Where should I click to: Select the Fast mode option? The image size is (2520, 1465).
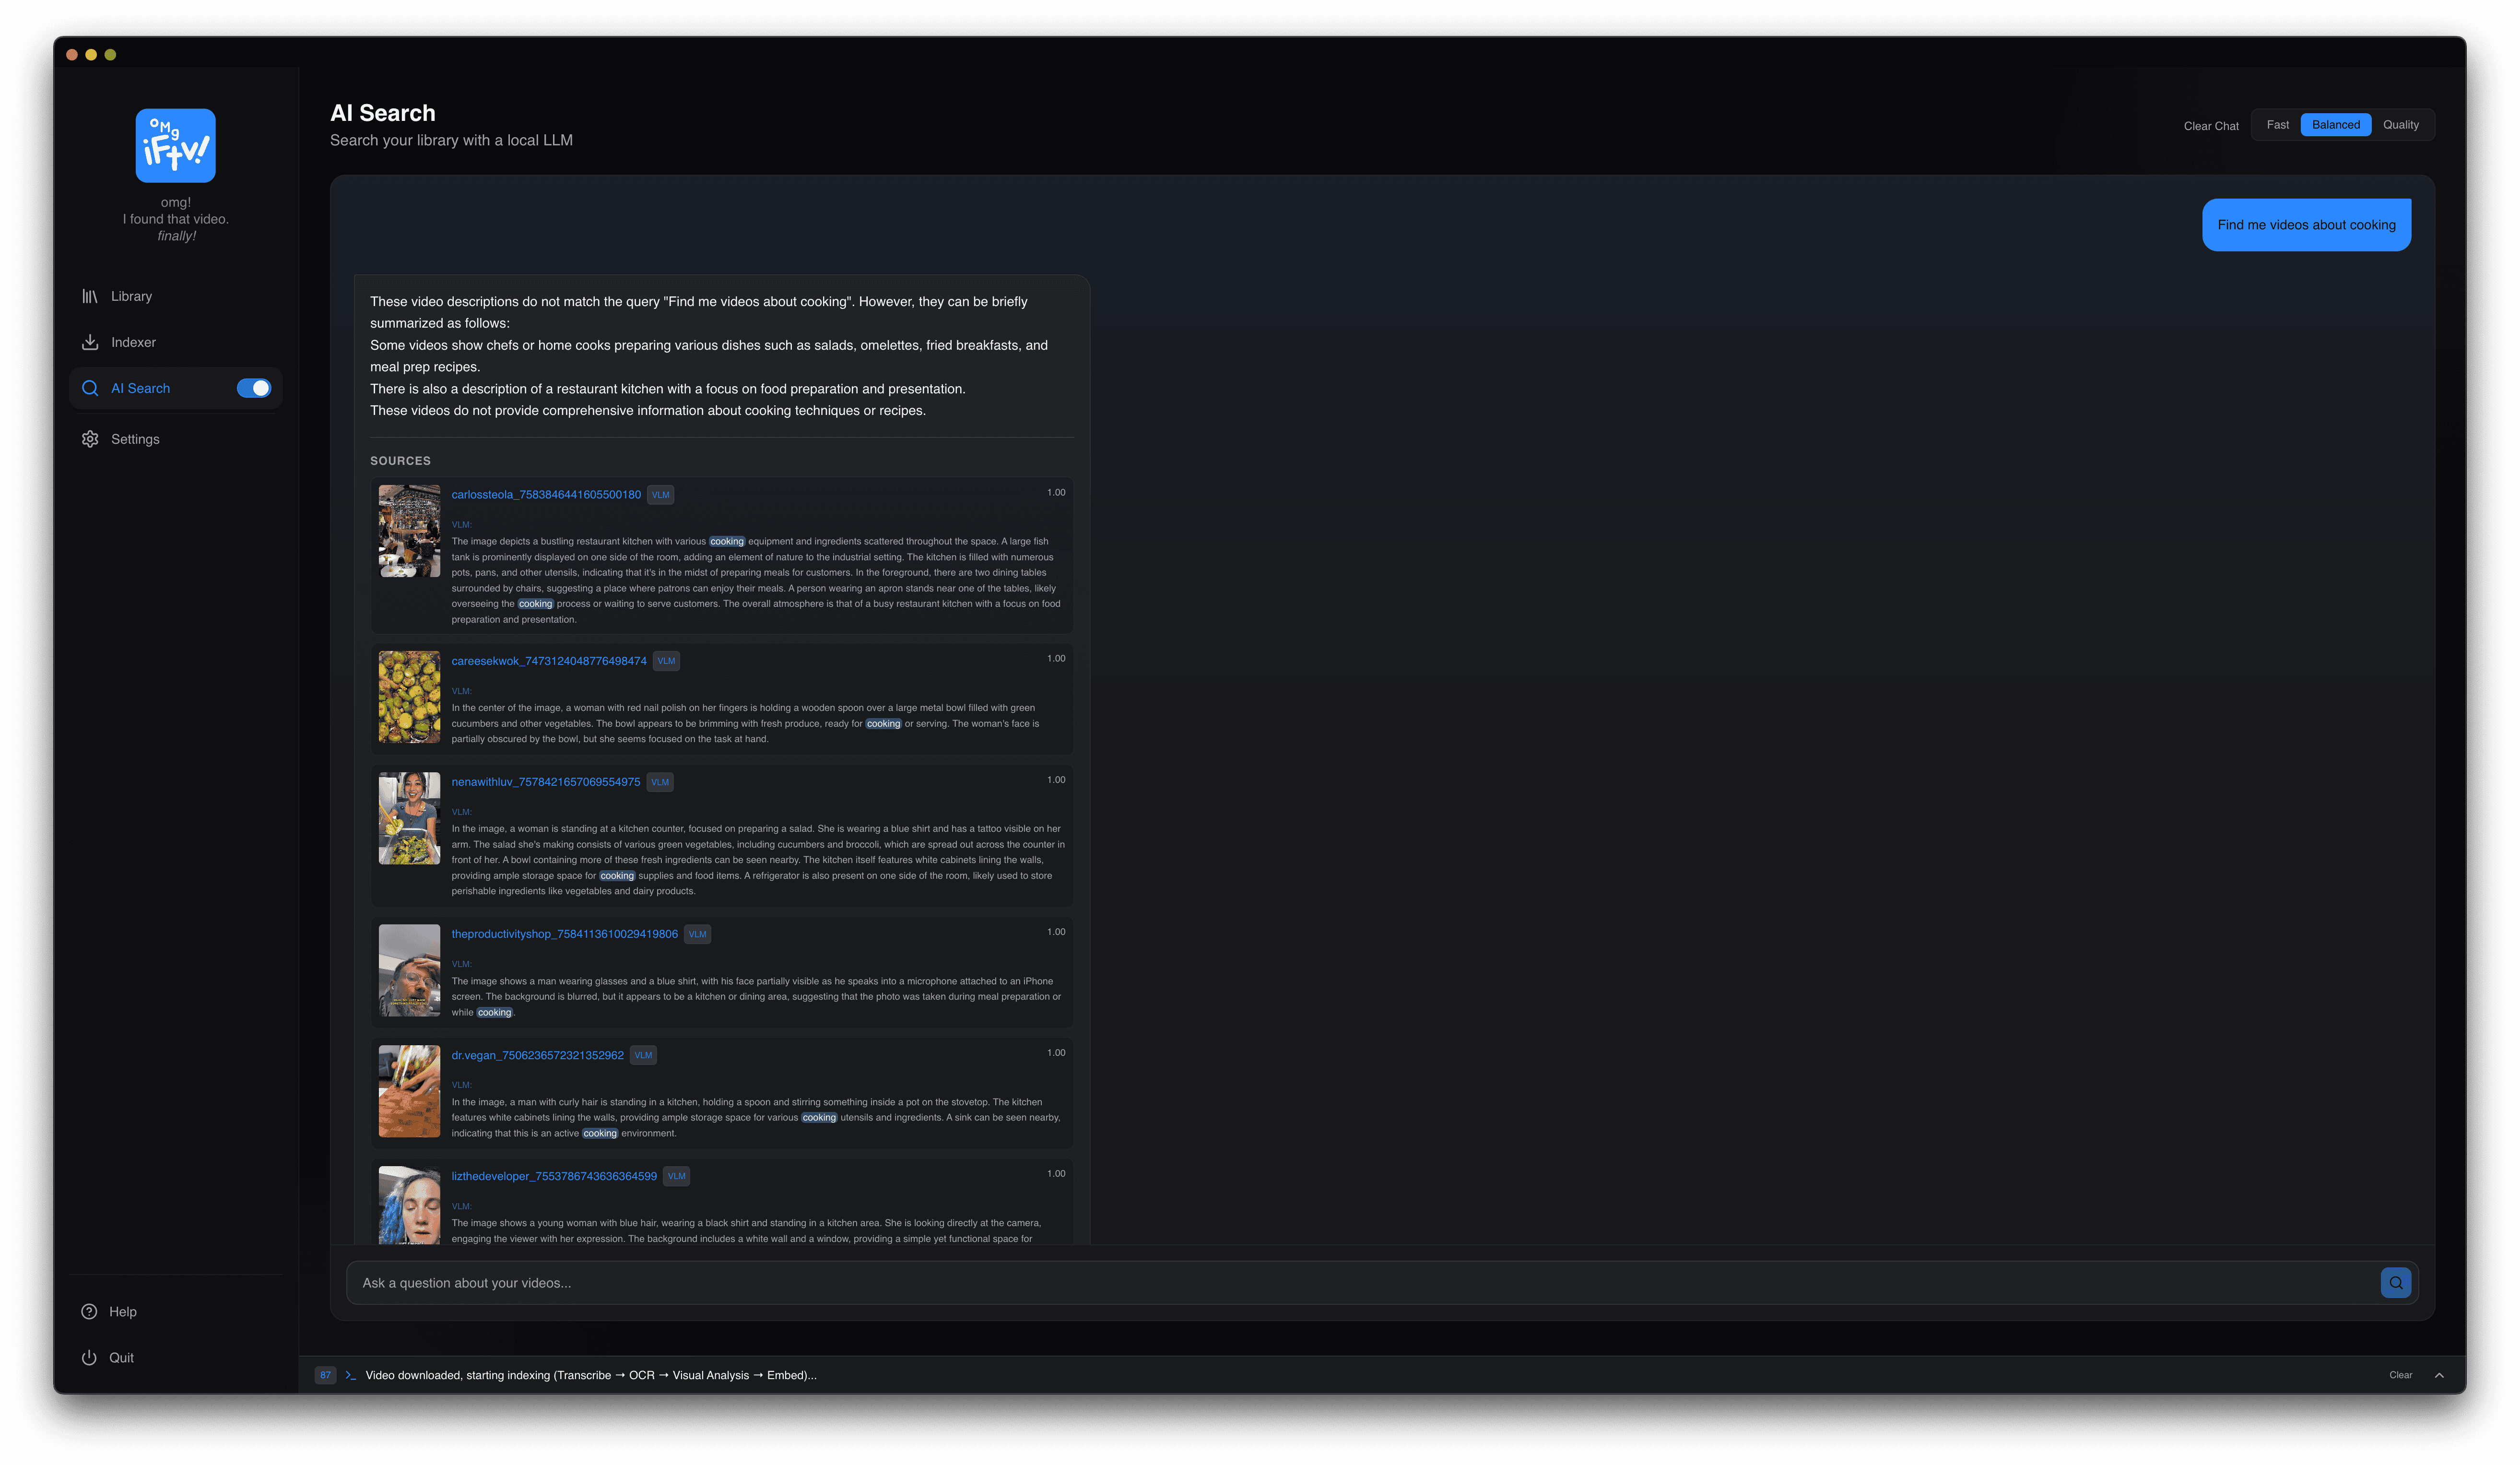2277,125
